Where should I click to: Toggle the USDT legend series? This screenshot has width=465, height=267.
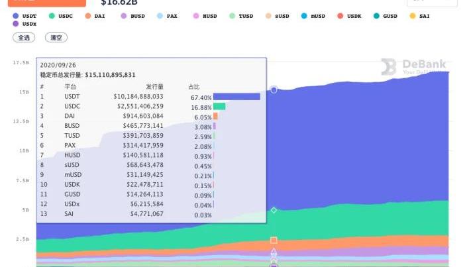(x=25, y=15)
